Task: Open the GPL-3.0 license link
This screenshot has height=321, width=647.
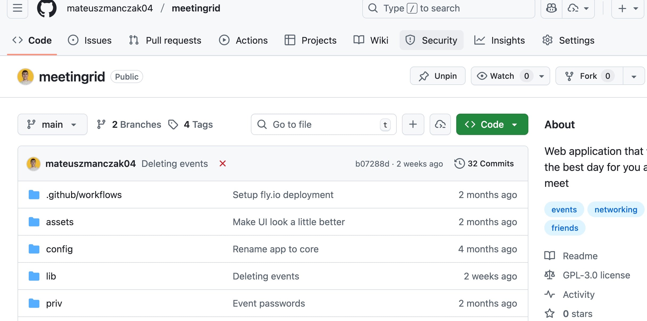Action: point(596,275)
